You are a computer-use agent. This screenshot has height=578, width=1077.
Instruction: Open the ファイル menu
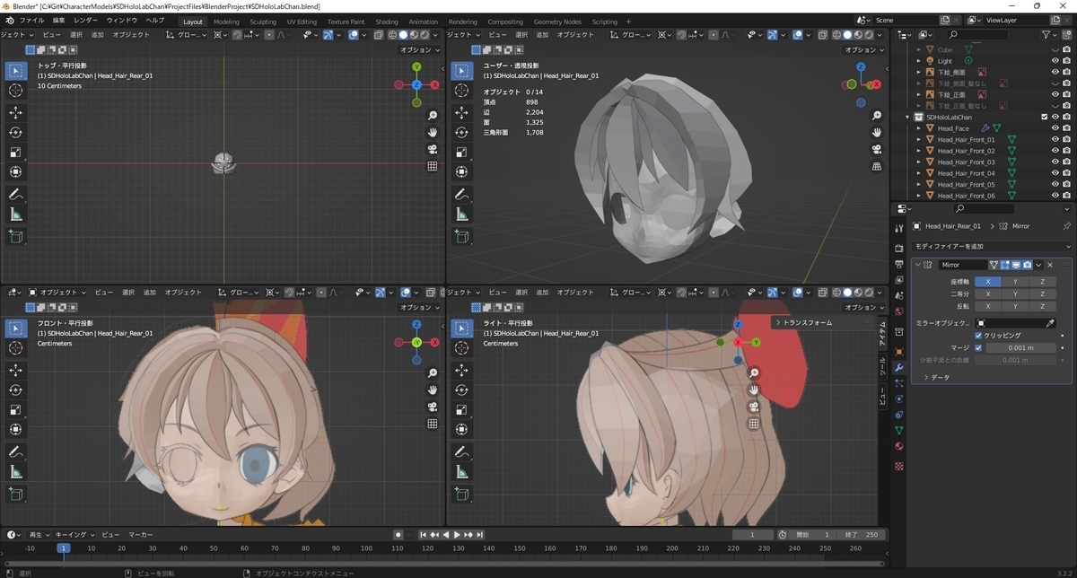tap(31, 21)
